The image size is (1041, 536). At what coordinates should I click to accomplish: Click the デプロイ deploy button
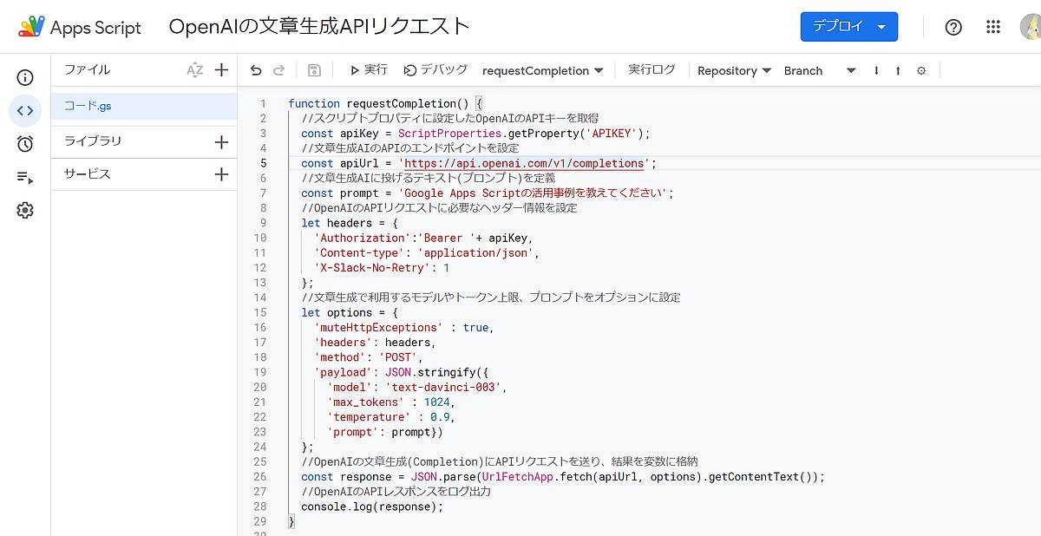(837, 27)
